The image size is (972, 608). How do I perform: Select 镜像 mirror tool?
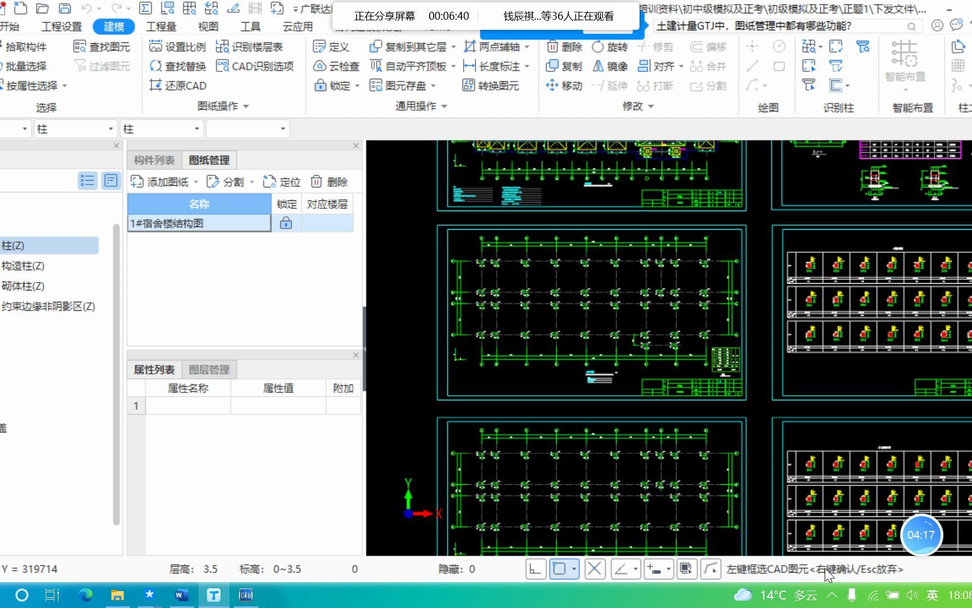tap(610, 66)
